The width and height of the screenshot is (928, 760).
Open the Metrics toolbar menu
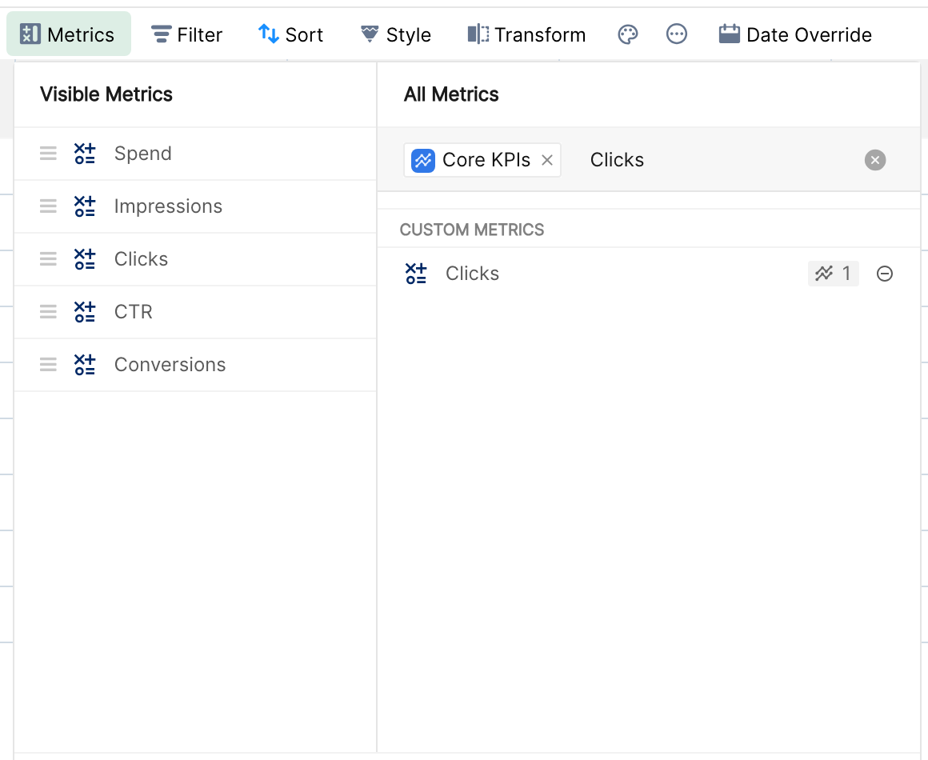click(69, 34)
